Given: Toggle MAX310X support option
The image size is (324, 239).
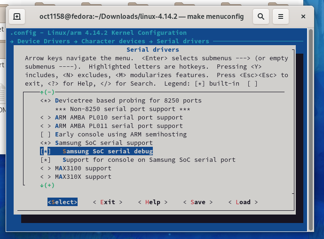Looking at the screenshot, I should click(x=76, y=177).
